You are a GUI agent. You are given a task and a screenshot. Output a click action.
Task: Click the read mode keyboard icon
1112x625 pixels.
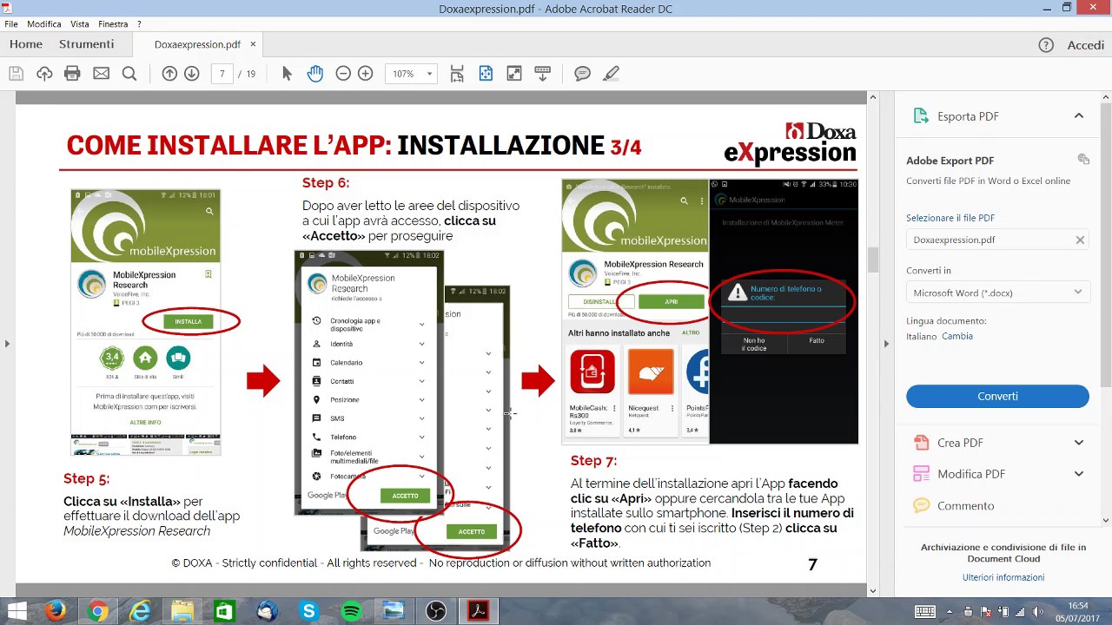[542, 74]
